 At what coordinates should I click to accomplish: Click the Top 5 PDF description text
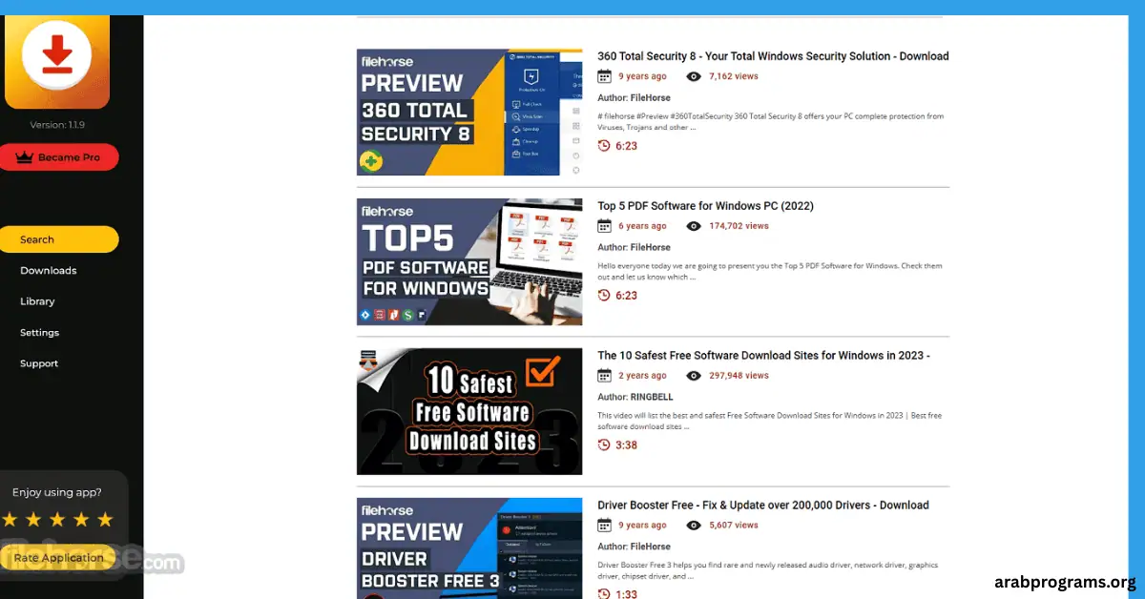[x=770, y=271]
